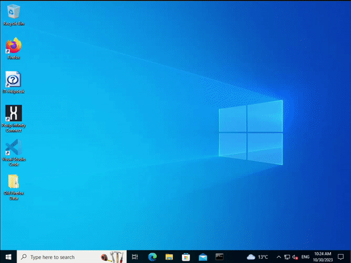This screenshot has width=351, height=263.
Task: Open Task View from the taskbar
Action: (135, 256)
